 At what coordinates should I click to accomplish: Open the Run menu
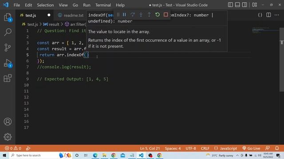tap(87, 5)
